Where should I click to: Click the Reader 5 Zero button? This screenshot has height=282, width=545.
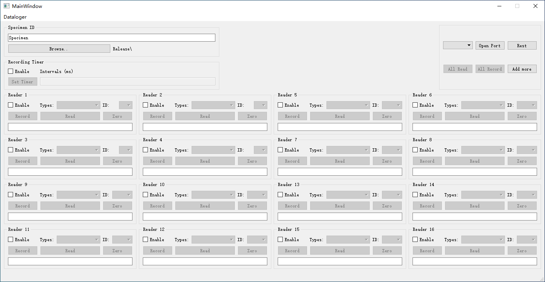pos(387,116)
